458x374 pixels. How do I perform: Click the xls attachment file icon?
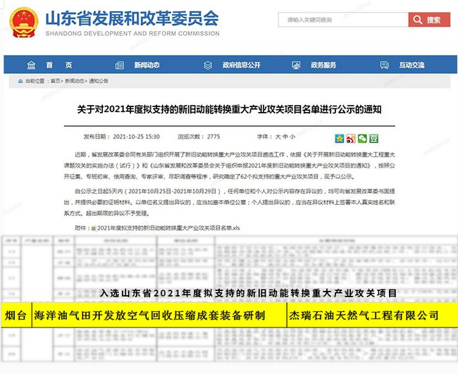[94, 228]
